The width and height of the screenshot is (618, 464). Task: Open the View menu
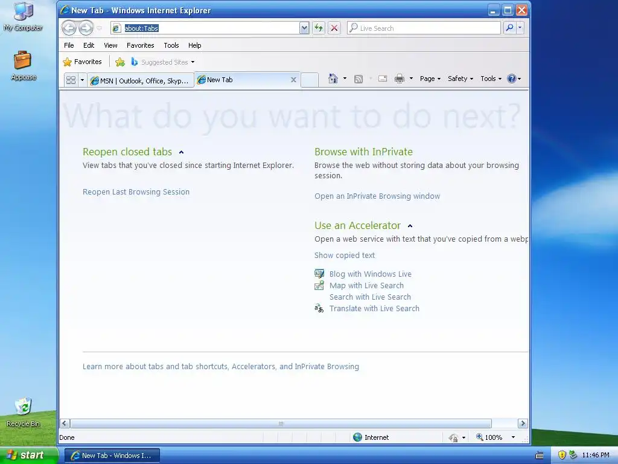110,45
